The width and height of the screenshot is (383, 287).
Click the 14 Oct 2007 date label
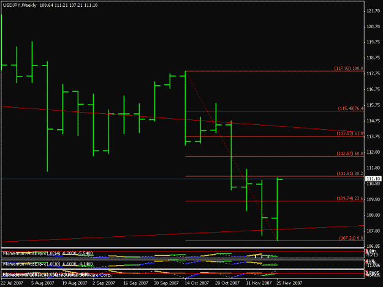click(x=197, y=283)
